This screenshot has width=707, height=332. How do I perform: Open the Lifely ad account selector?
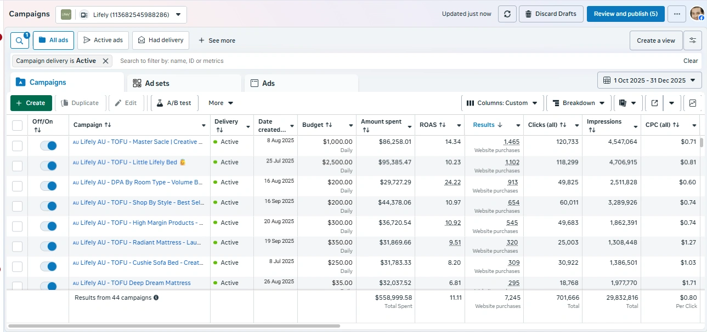pos(121,15)
